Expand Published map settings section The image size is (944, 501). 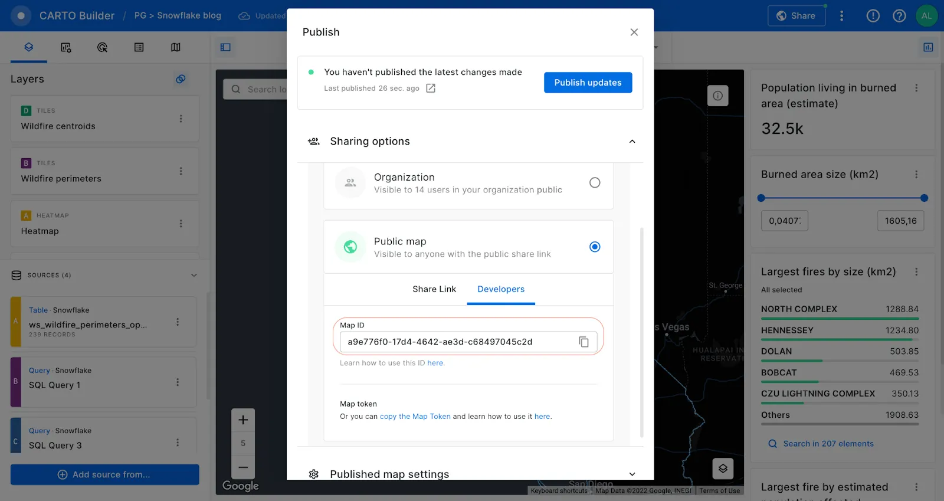(632, 474)
